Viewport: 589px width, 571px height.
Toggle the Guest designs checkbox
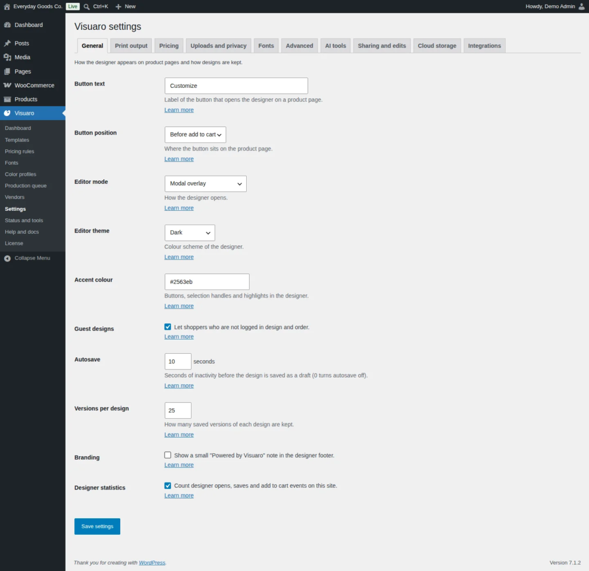click(167, 327)
